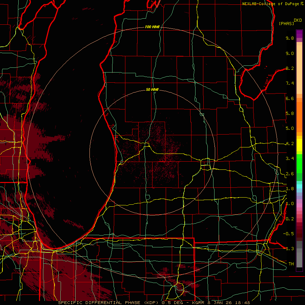Click the TH threshold legend label

click(x=291, y=264)
